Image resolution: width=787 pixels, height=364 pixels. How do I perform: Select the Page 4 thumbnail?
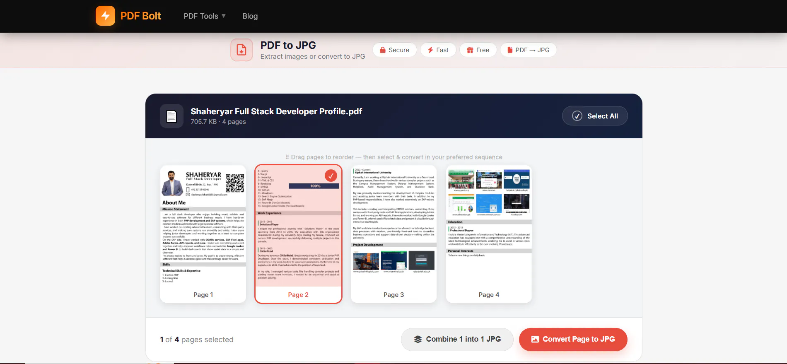point(489,234)
